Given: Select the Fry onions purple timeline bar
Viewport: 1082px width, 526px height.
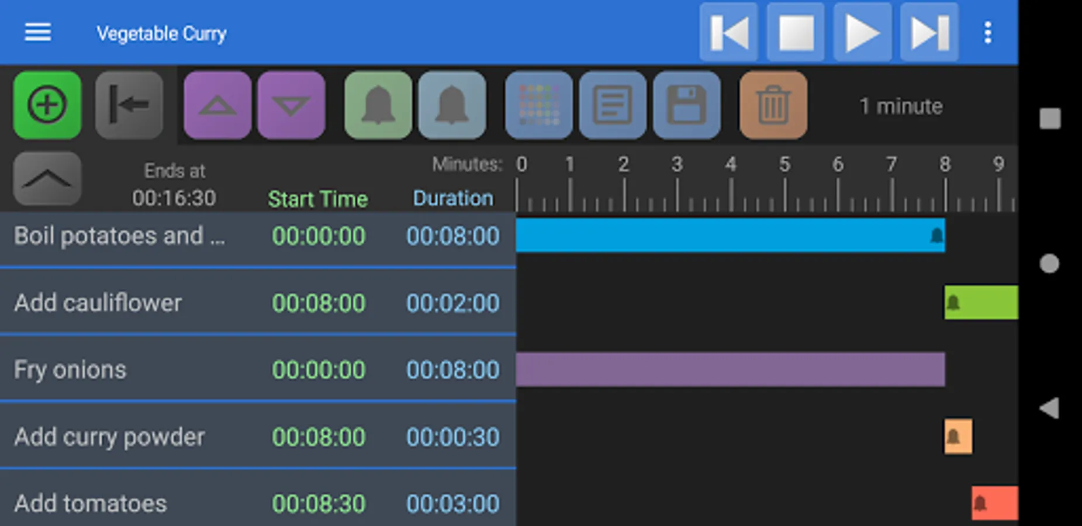Looking at the screenshot, I should coord(730,369).
